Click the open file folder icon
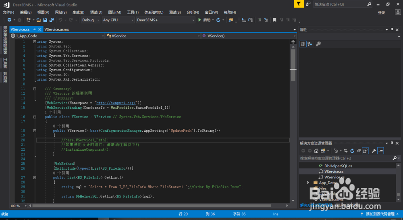Viewport: 403px width, 220px height. pos(39,20)
